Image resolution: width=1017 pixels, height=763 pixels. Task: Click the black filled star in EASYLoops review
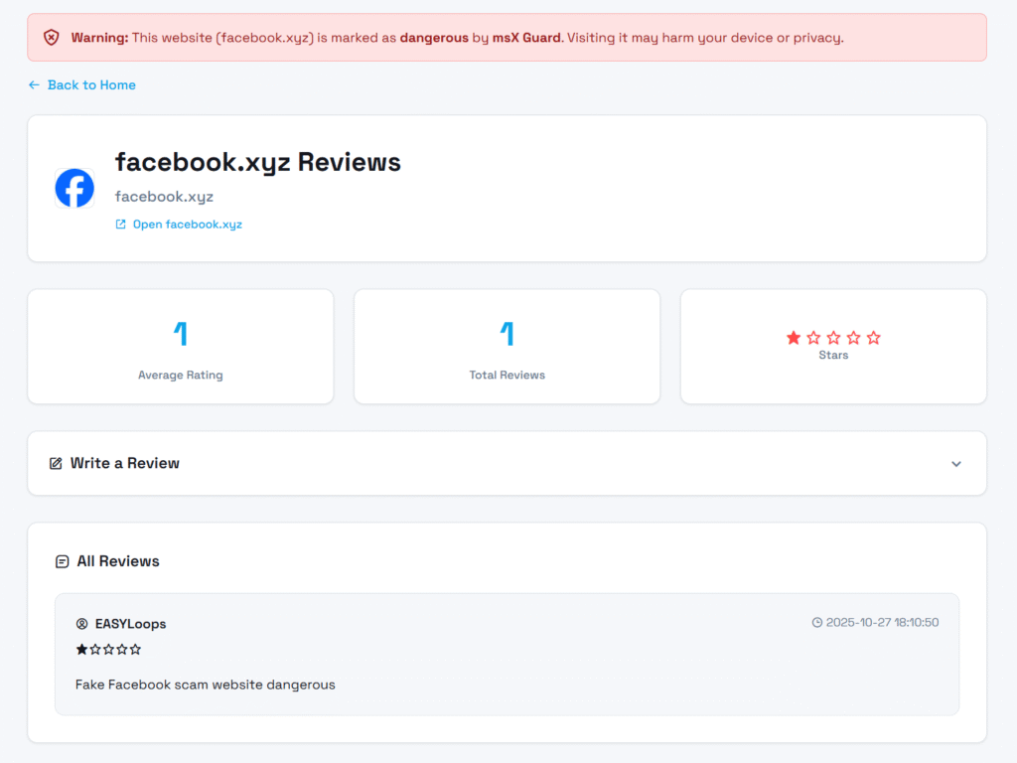click(82, 650)
